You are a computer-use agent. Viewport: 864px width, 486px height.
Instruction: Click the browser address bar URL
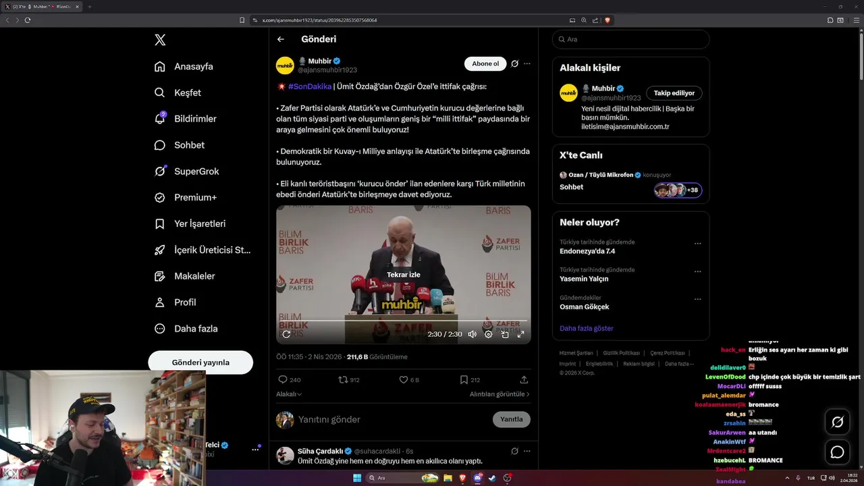[x=319, y=20]
